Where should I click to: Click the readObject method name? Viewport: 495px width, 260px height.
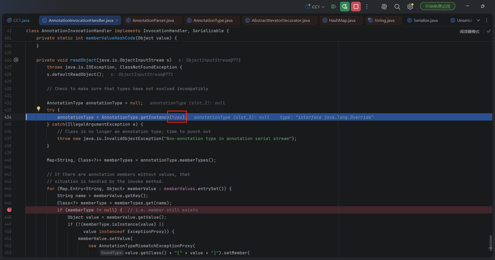click(83, 60)
